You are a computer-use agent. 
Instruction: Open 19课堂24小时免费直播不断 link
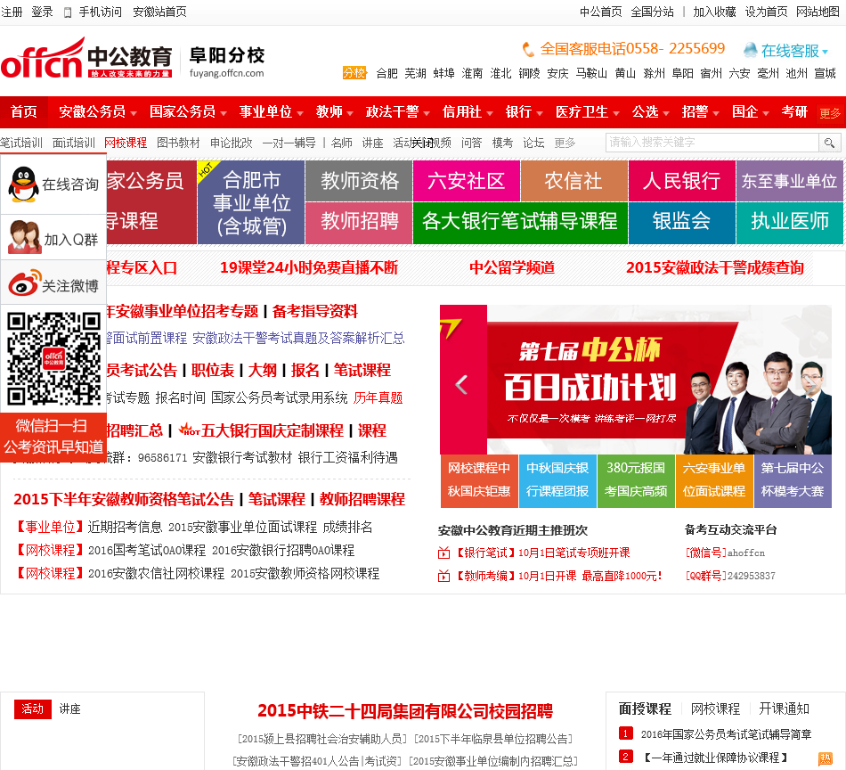309,267
